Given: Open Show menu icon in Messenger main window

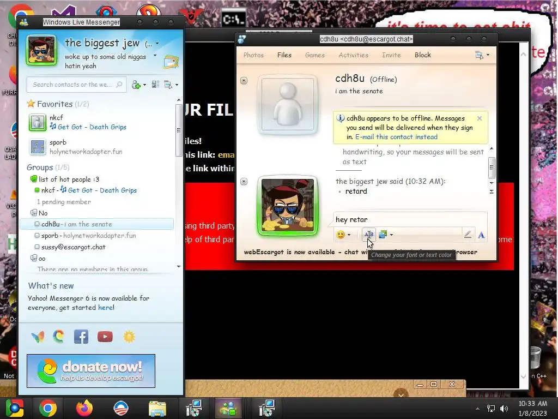Looking at the screenshot, I should pos(168,85).
